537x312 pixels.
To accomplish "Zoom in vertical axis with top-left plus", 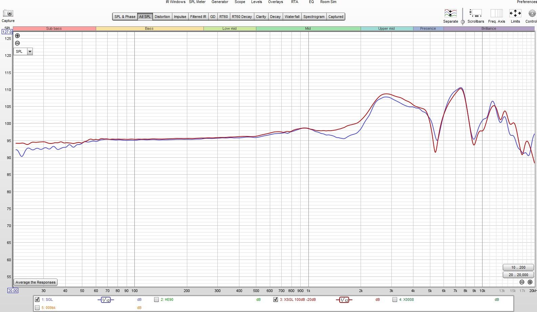I will pyautogui.click(x=17, y=36).
